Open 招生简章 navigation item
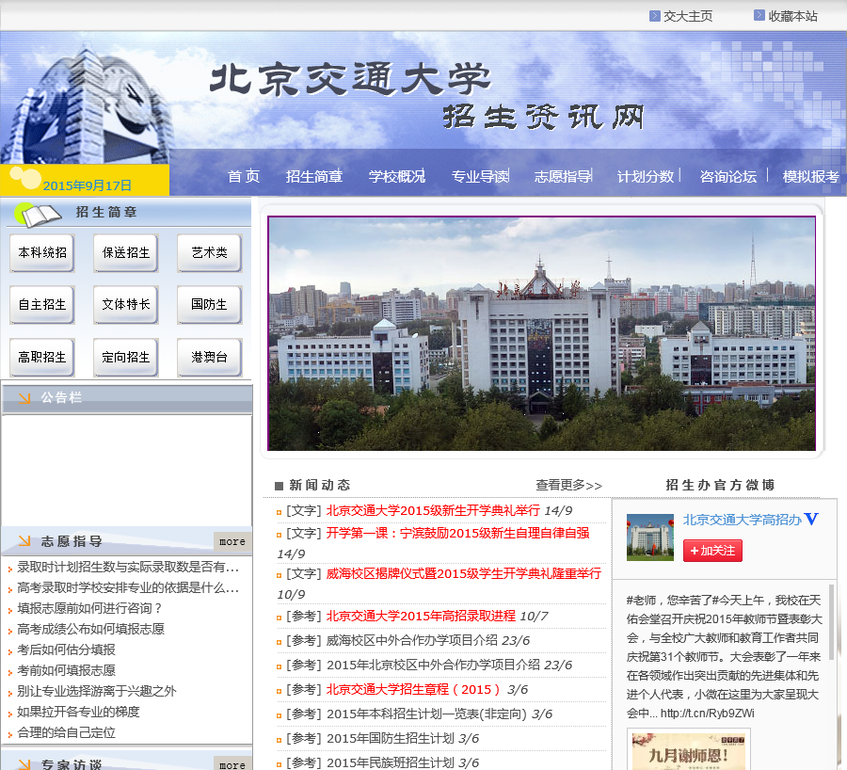The height and width of the screenshot is (770, 847). click(x=314, y=176)
